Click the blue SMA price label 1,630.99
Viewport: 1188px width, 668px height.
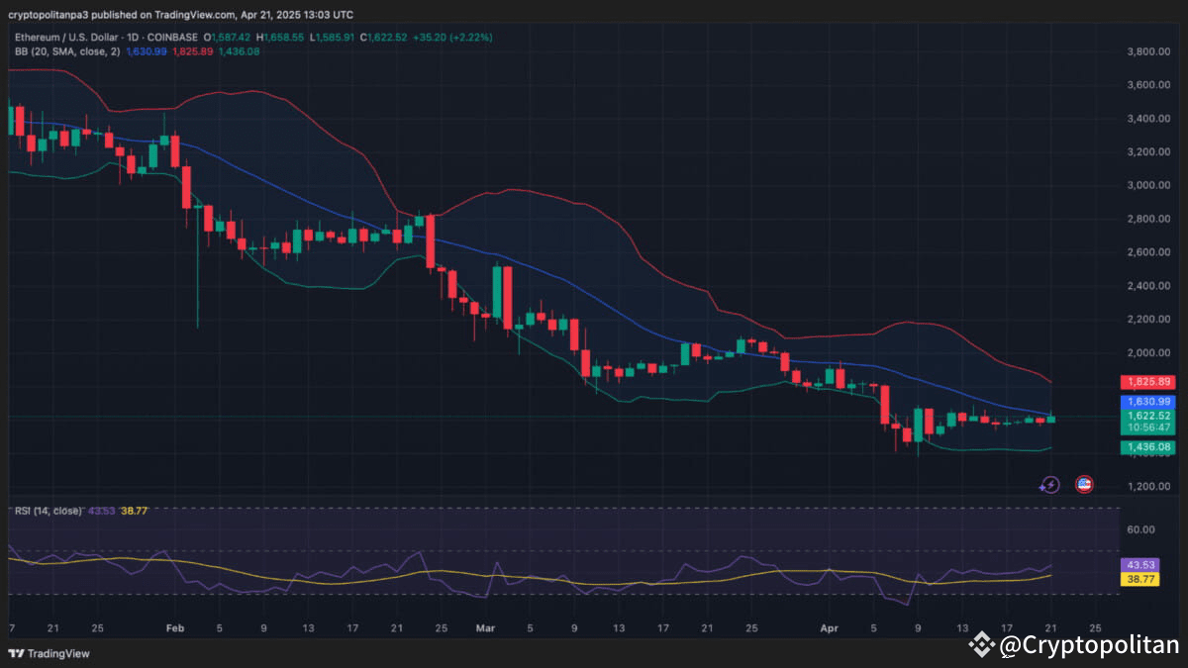pos(1149,402)
